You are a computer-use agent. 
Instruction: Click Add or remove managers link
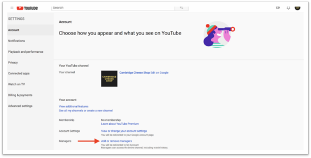click(x=116, y=141)
